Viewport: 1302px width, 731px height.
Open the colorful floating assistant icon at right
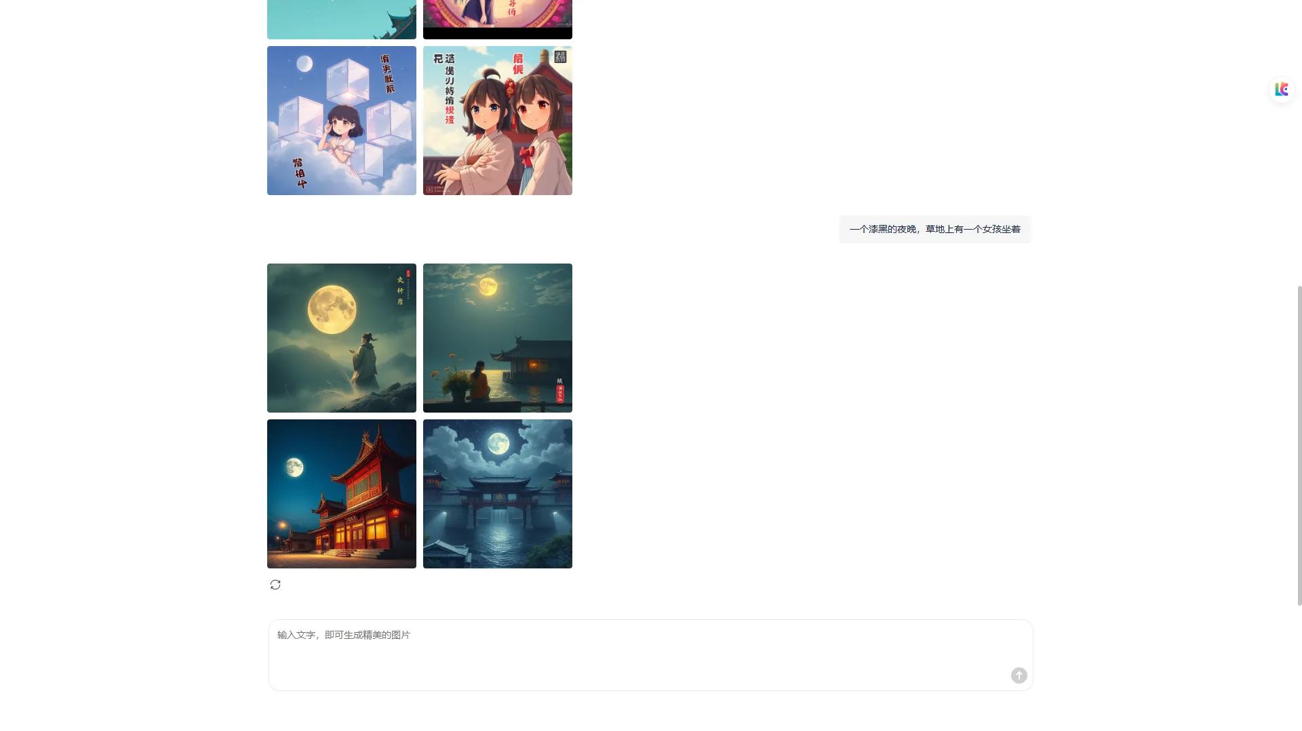(1281, 89)
